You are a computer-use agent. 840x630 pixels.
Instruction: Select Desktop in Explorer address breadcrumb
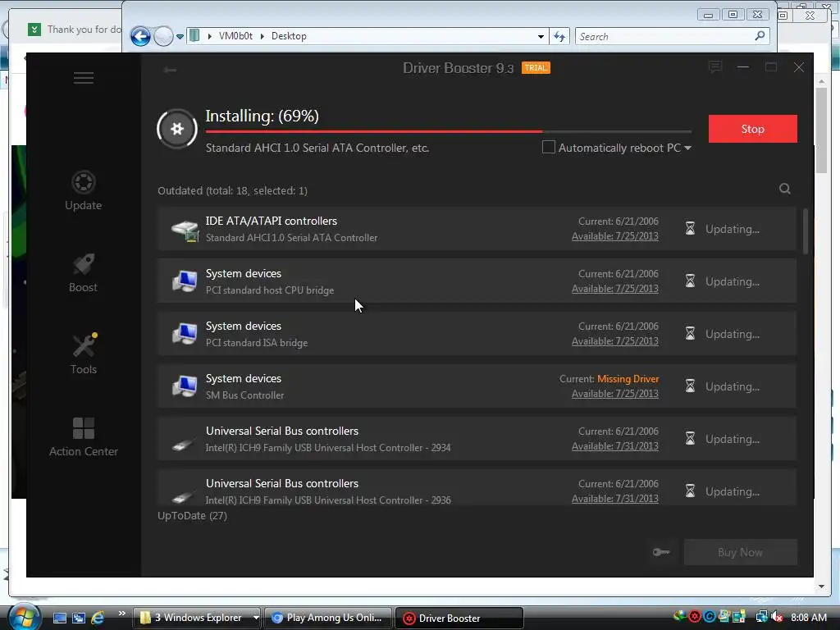point(289,36)
